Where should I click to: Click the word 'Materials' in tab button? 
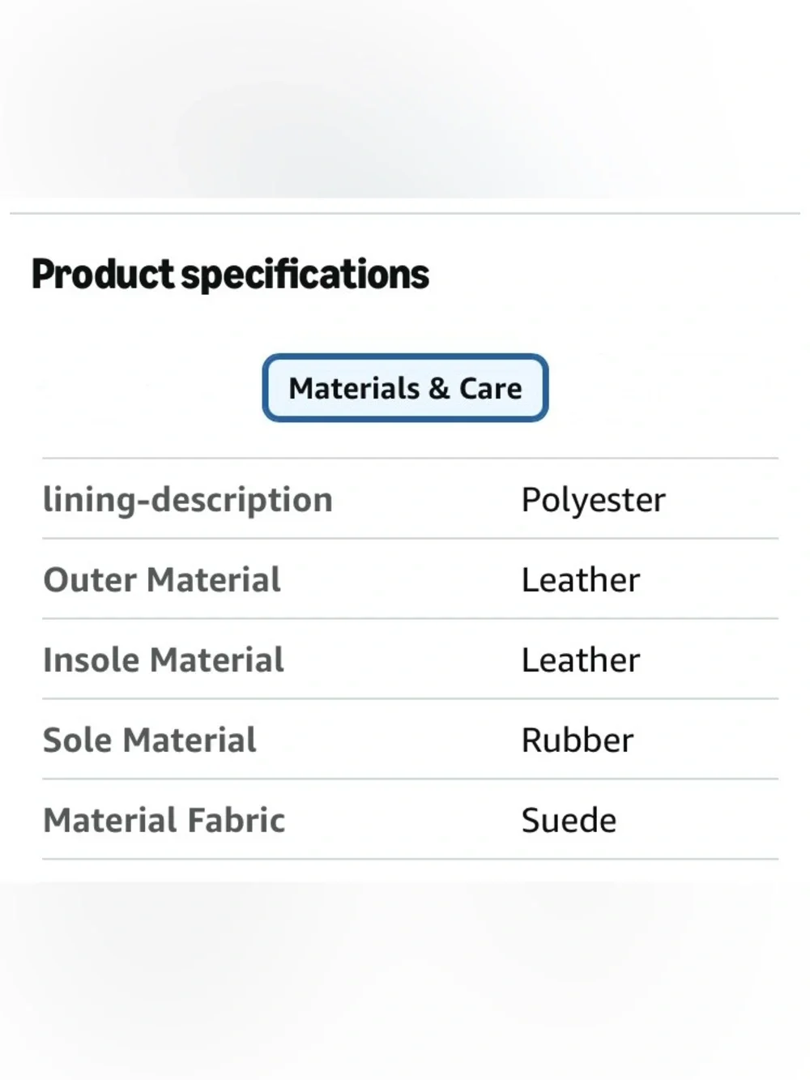[x=354, y=389]
